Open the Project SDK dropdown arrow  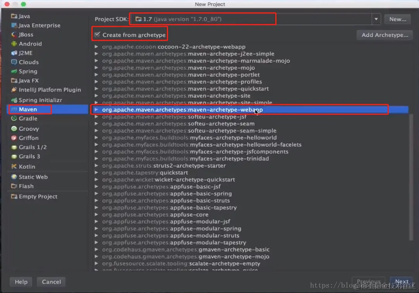376,19
